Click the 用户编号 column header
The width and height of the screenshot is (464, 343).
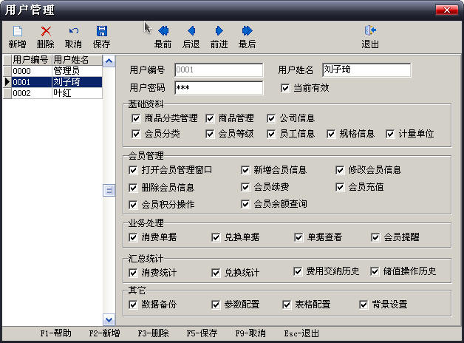point(32,60)
